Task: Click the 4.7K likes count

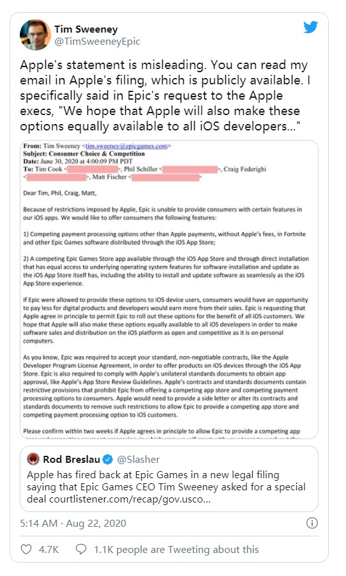Action: (x=49, y=550)
